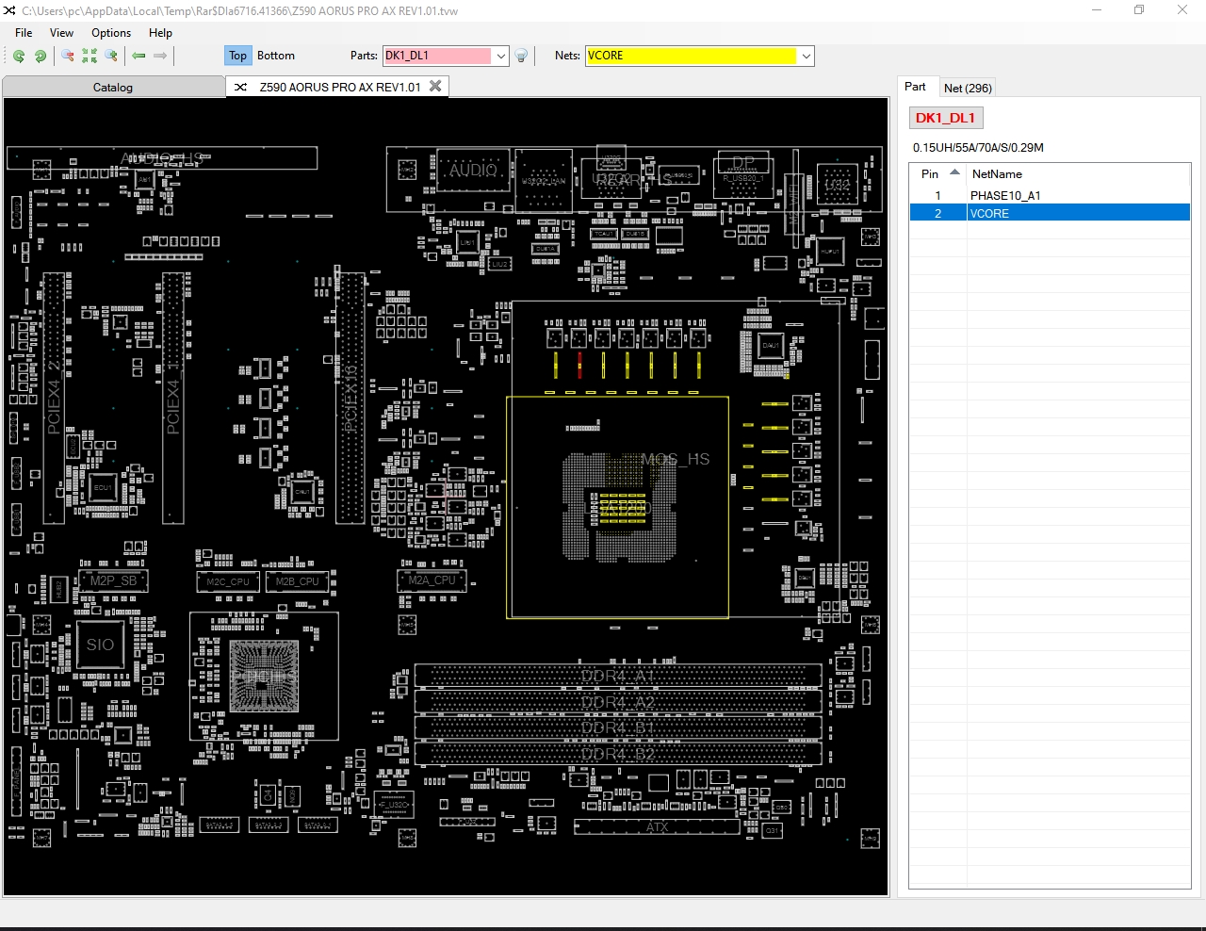Click the yellow VCORE net field
This screenshot has width=1206, height=931.
point(691,57)
